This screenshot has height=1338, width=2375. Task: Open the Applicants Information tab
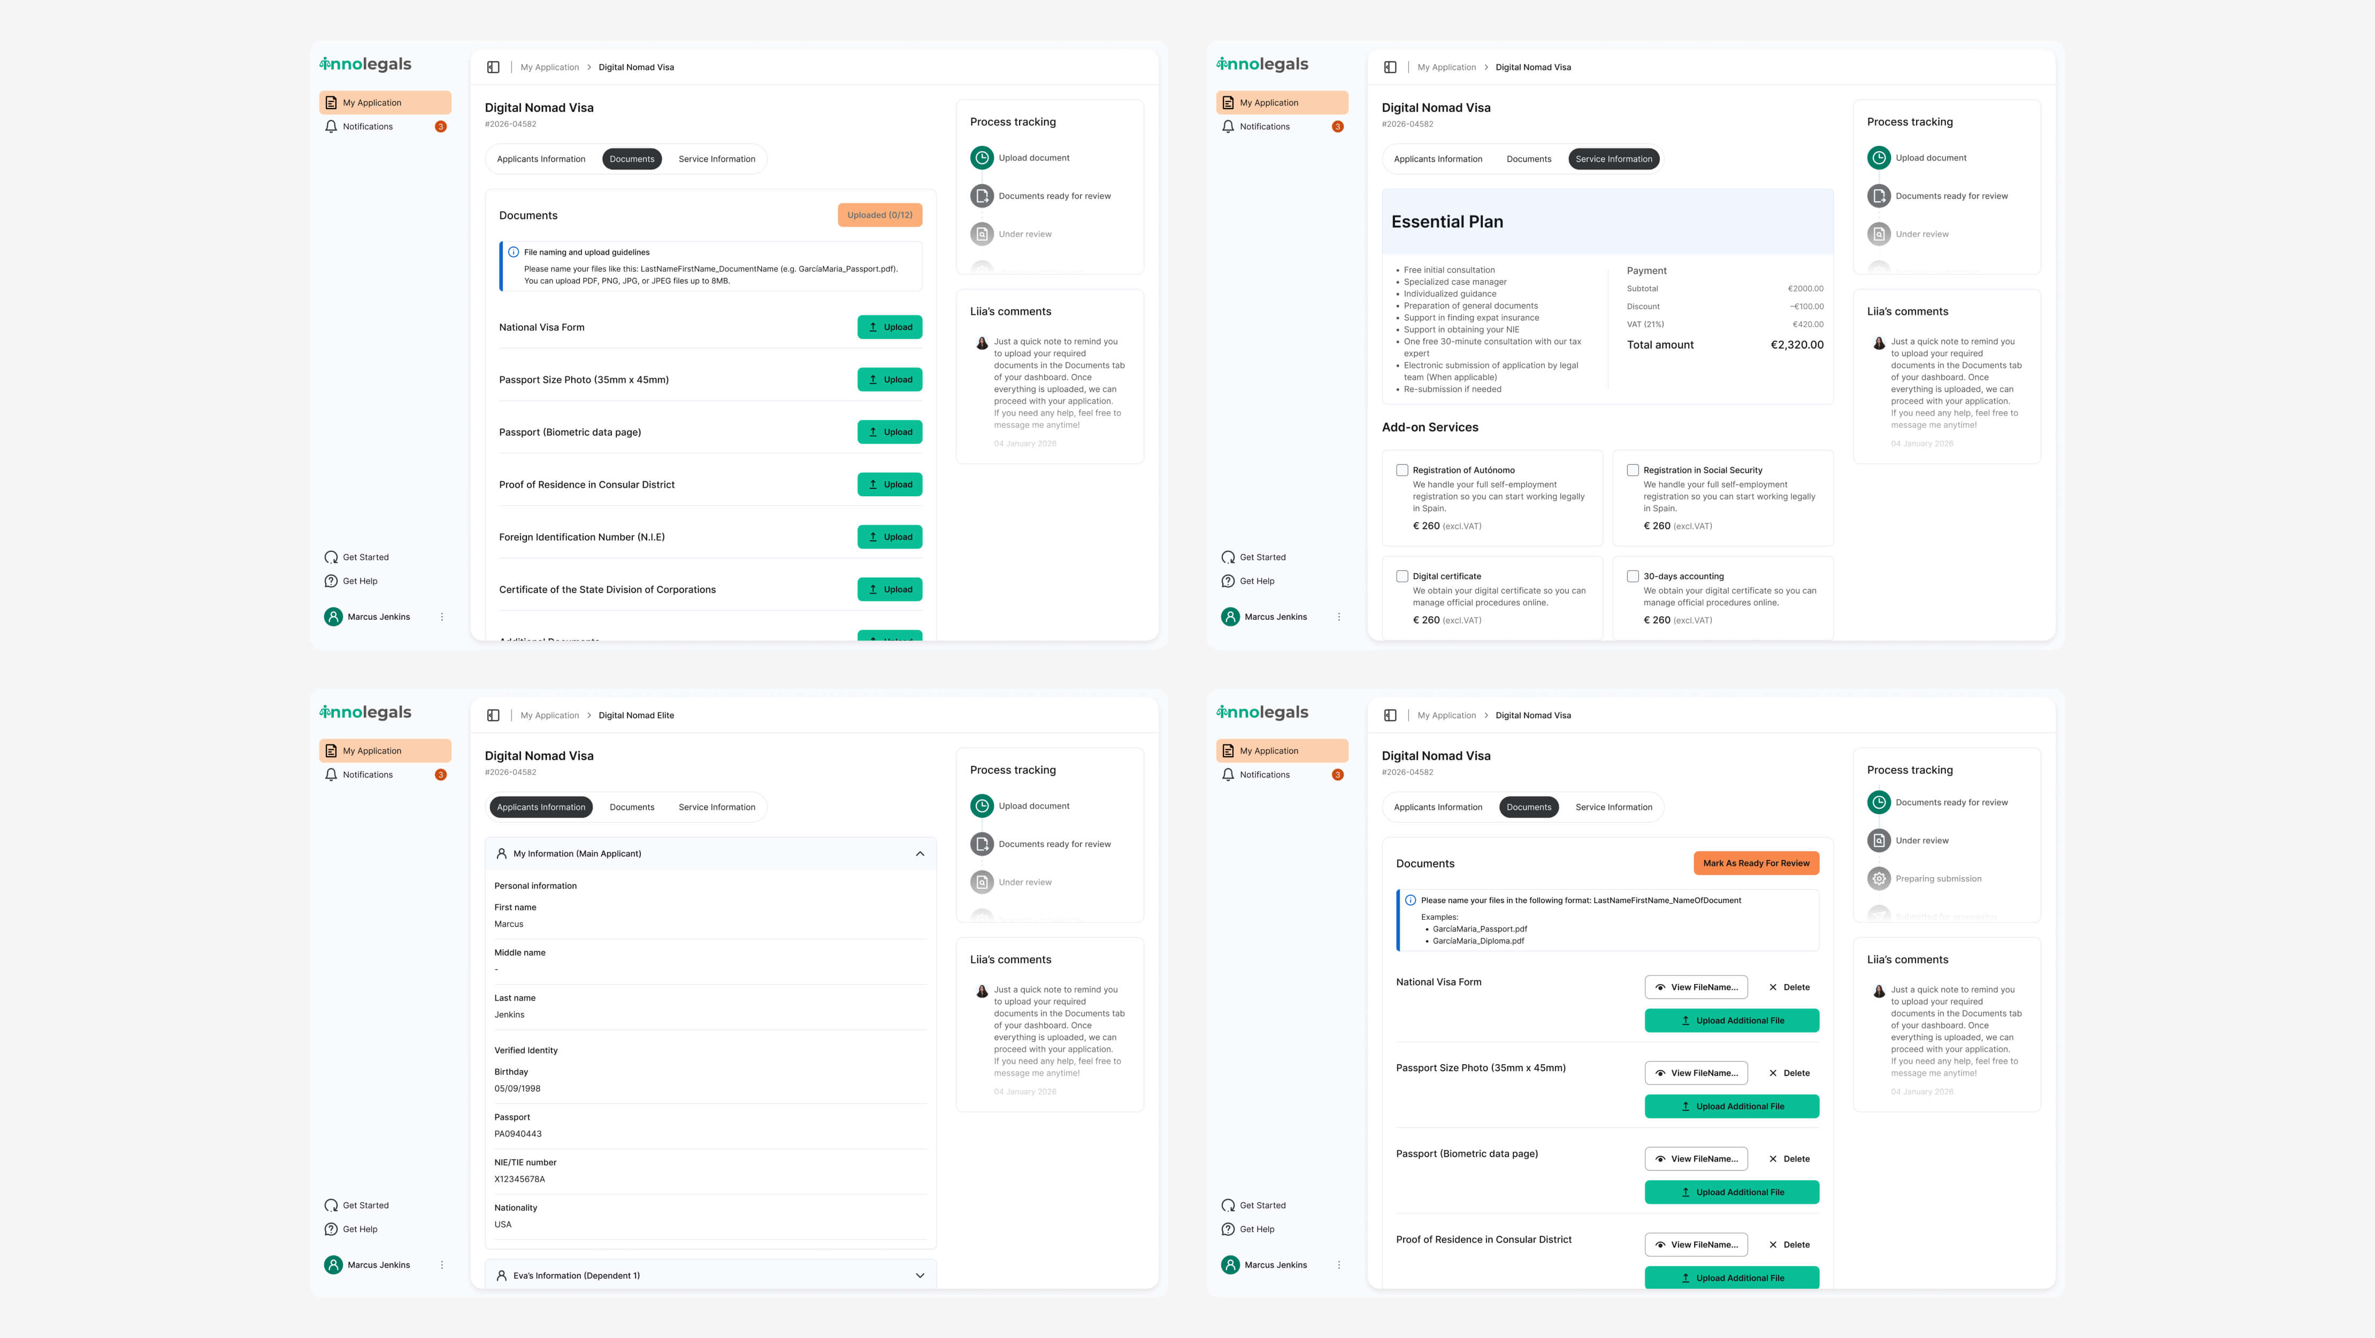click(541, 158)
